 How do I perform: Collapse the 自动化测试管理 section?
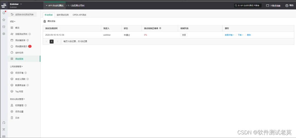[17, 99]
